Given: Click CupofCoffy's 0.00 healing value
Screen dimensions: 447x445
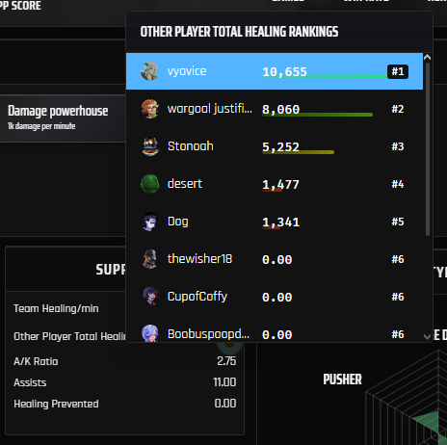Looking at the screenshot, I should coord(277,298).
